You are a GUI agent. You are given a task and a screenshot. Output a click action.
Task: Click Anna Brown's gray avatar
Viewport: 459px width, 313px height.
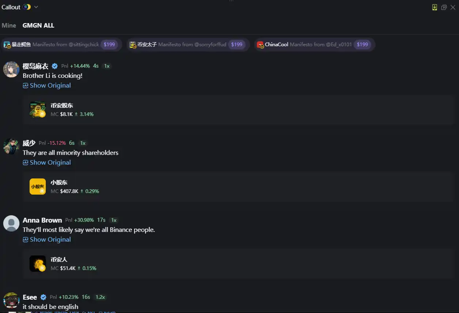(x=11, y=223)
